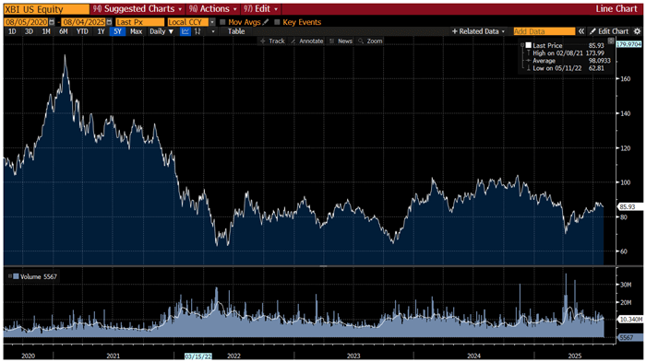Enable the Key Events checkbox
Image resolution: width=646 pixels, height=362 pixels.
pos(277,22)
